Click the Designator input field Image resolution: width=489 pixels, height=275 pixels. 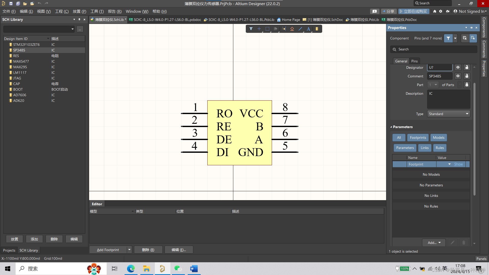440,67
